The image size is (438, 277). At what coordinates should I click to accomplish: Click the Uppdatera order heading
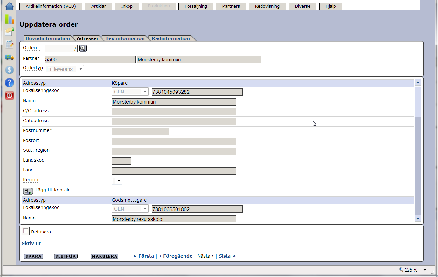(49, 24)
